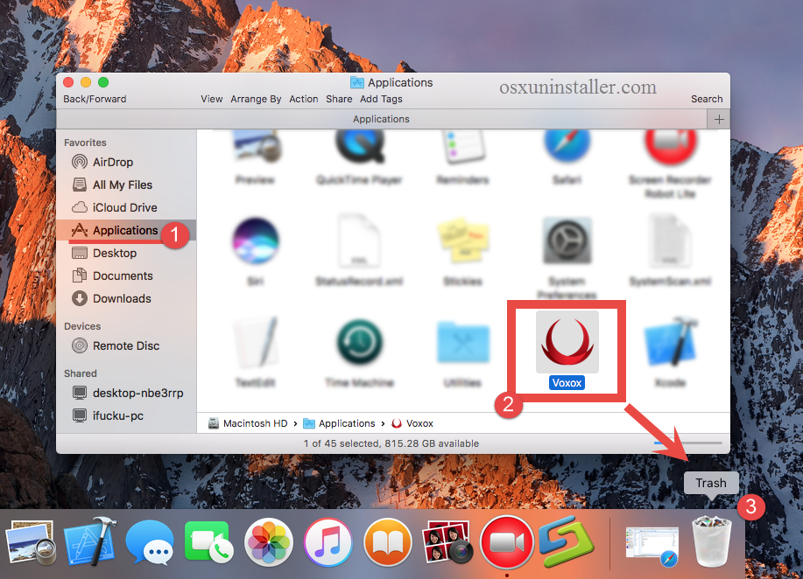Screen dimensions: 803x579
Task: Open the View options menu
Action: [211, 99]
